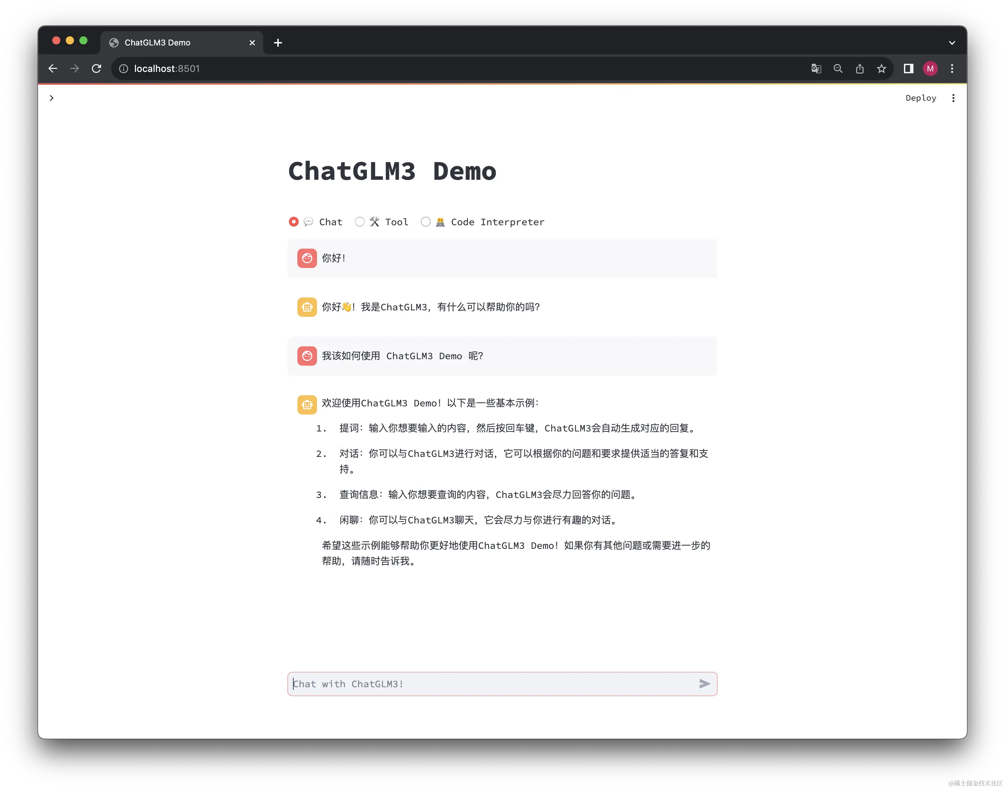Click the send message arrow icon
Image resolution: width=1005 pixels, height=789 pixels.
coord(704,684)
